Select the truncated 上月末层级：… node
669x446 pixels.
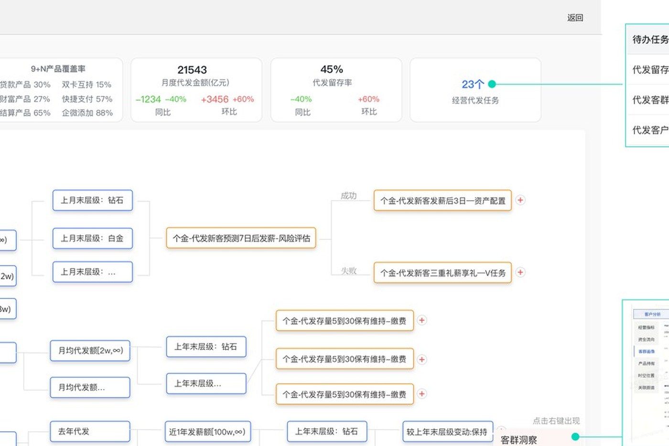coord(92,272)
